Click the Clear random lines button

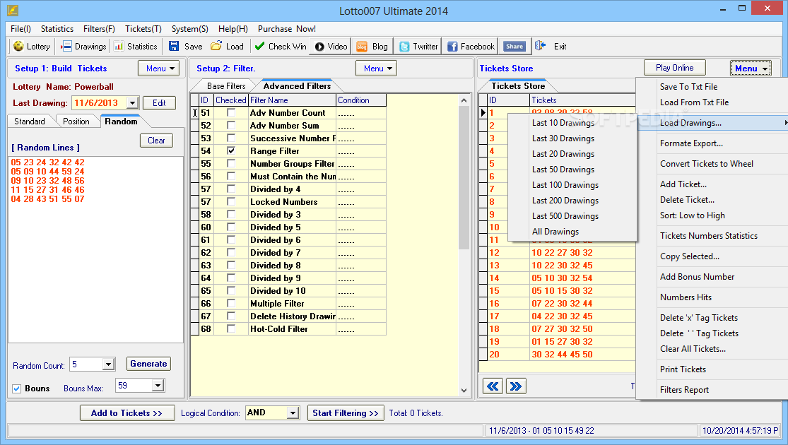click(x=156, y=141)
